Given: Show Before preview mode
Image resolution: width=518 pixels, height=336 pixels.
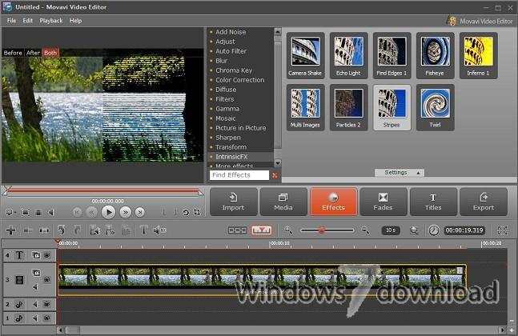Looking at the screenshot, I should tap(13, 53).
